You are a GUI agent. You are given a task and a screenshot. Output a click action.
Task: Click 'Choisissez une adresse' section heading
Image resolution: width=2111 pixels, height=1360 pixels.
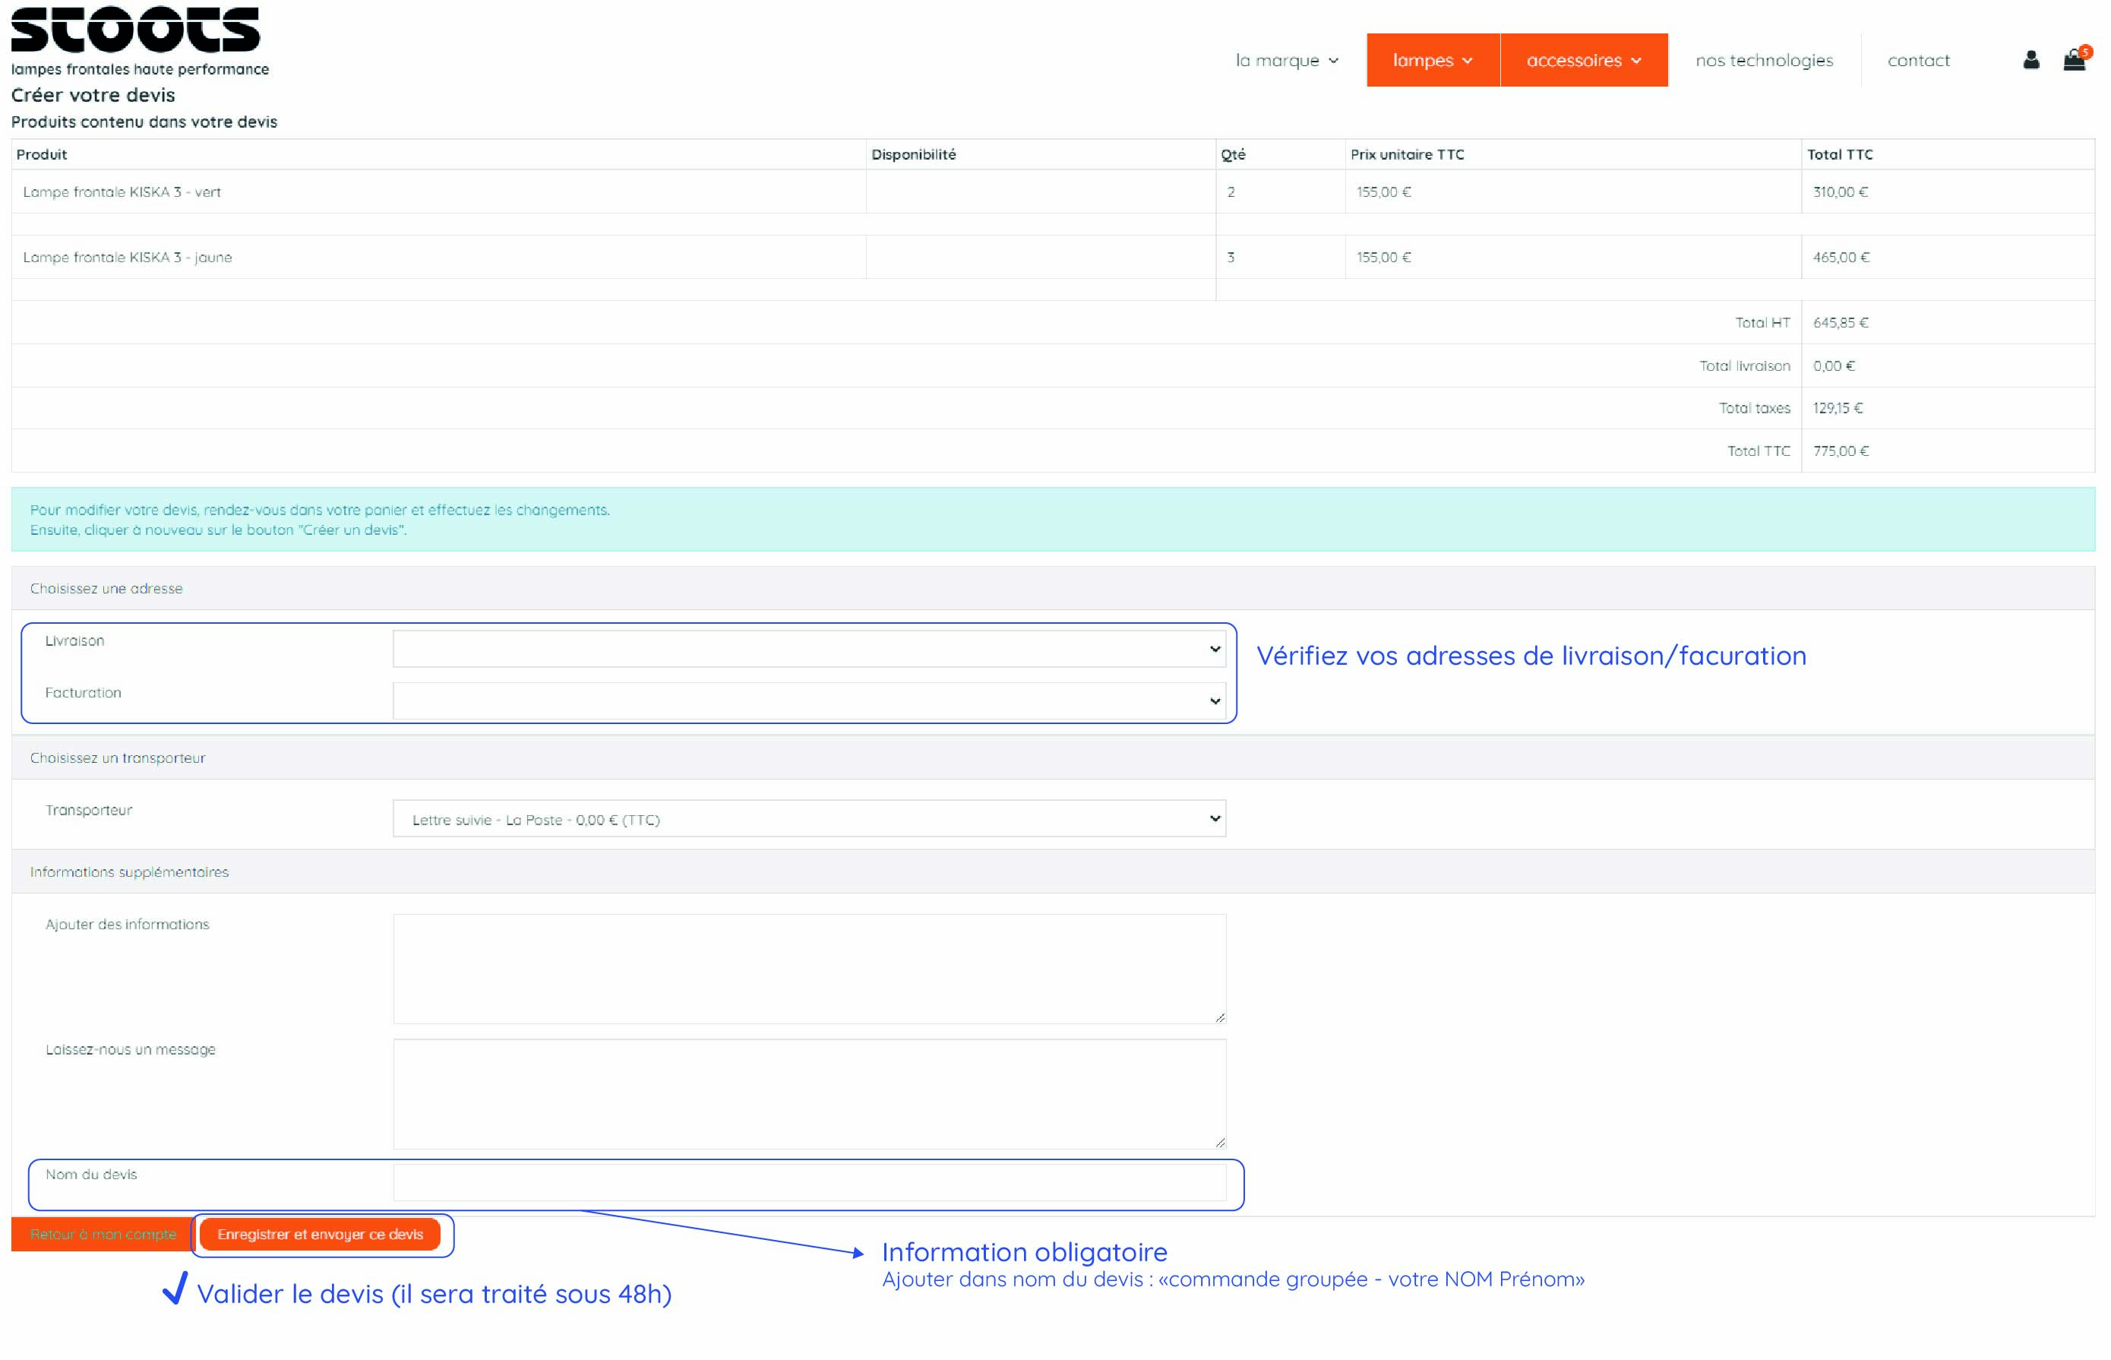pos(106,588)
